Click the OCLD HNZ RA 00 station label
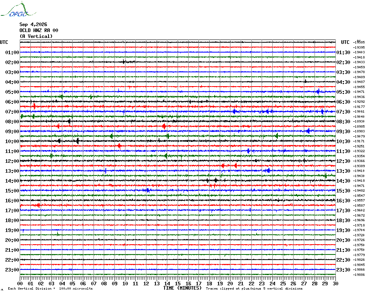This screenshot has height=294, width=367. [x=39, y=30]
